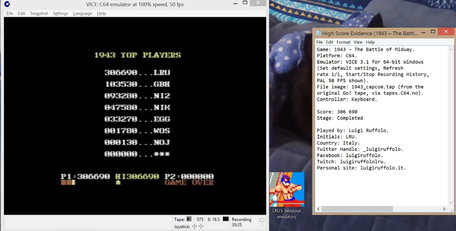Open Notepad's Edit menu
The height and width of the screenshot is (231, 456).
330,42
